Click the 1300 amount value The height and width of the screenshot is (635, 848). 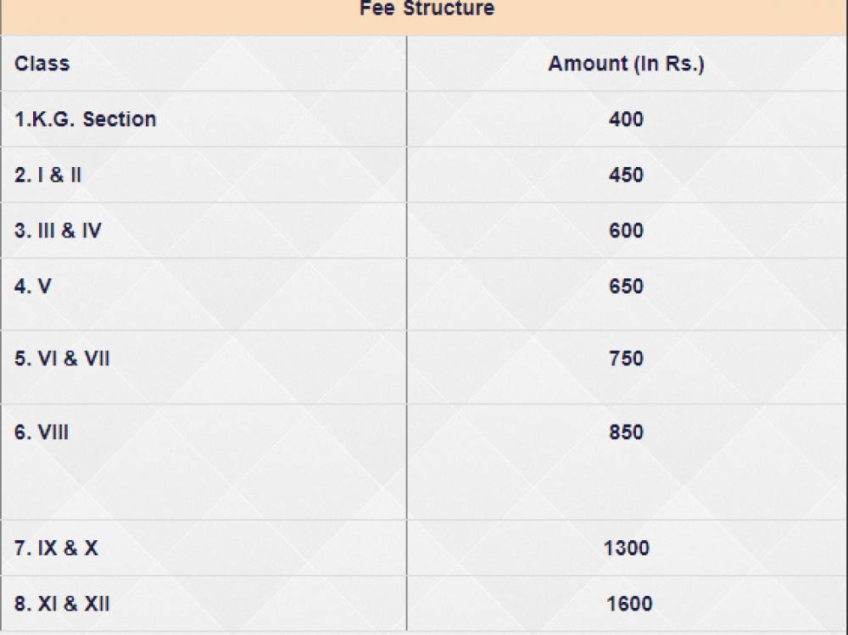pyautogui.click(x=626, y=549)
